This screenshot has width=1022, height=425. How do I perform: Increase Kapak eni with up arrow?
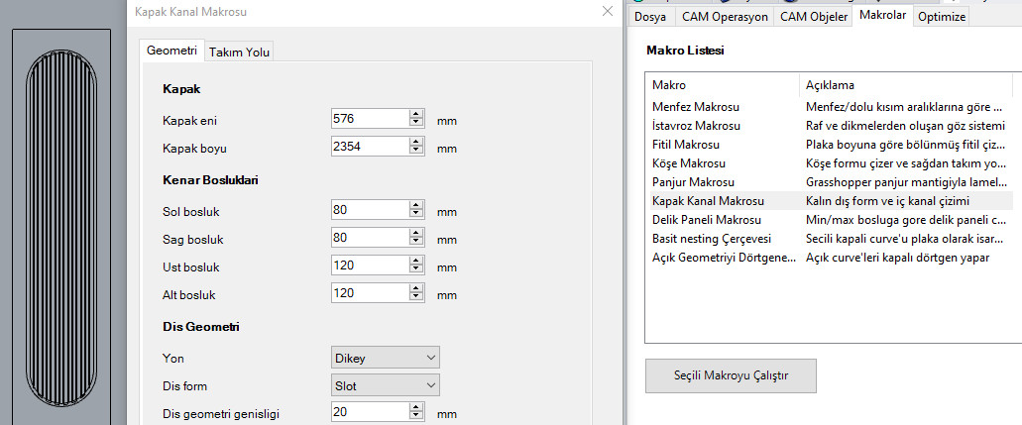tap(416, 114)
